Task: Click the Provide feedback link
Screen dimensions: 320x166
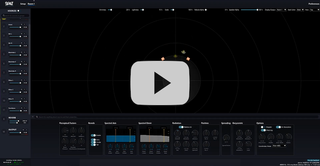Action: (313, 161)
